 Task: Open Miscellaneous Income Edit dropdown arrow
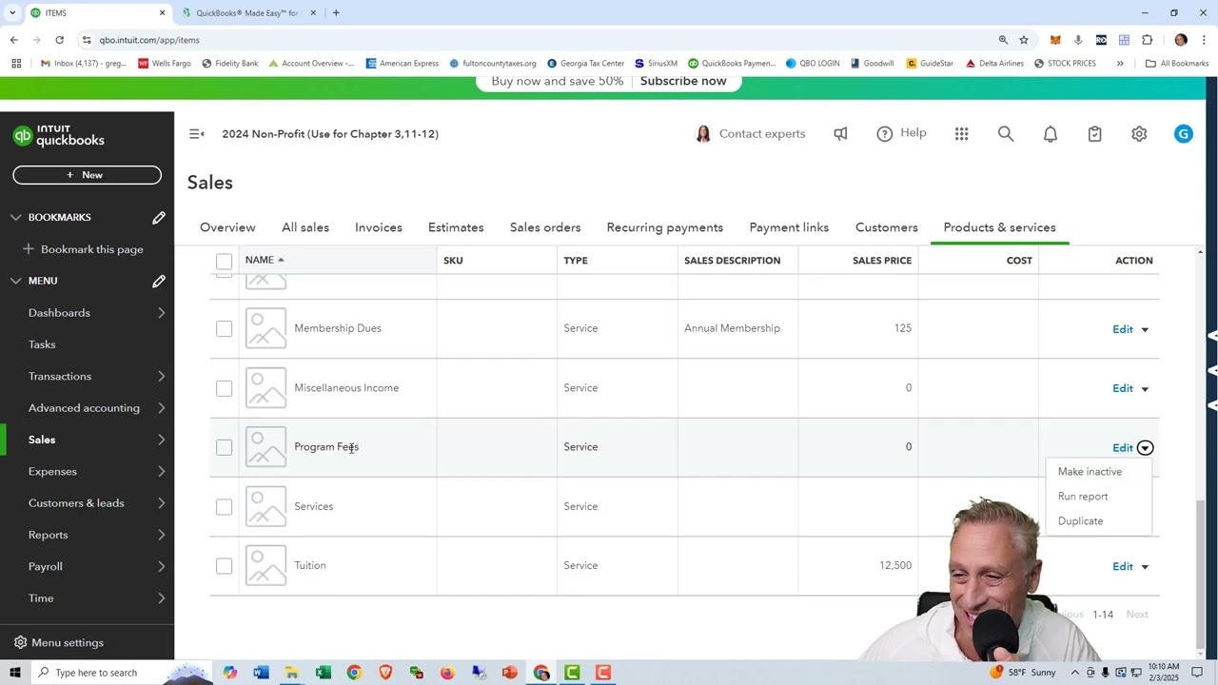[1145, 389]
